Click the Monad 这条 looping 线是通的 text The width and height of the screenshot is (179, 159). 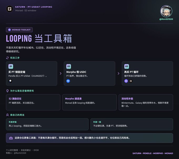tap(80, 103)
